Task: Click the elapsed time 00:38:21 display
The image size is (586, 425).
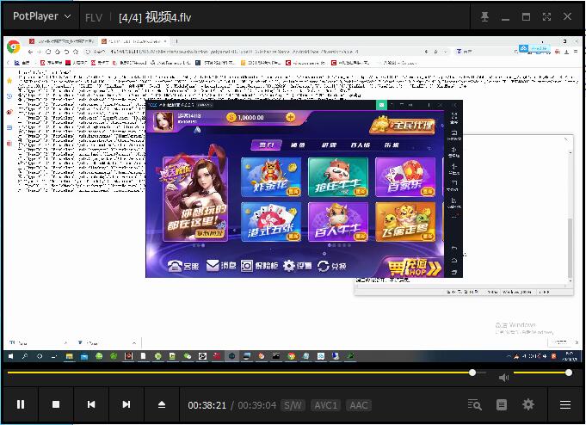Action: 207,405
